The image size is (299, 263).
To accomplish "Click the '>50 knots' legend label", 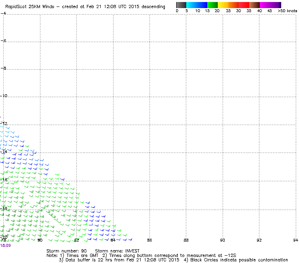I will [287, 11].
